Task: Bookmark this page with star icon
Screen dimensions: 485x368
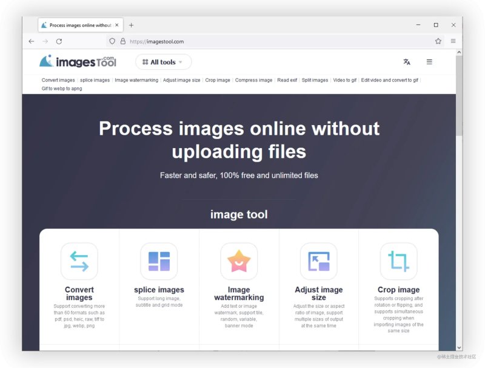Action: (x=438, y=41)
